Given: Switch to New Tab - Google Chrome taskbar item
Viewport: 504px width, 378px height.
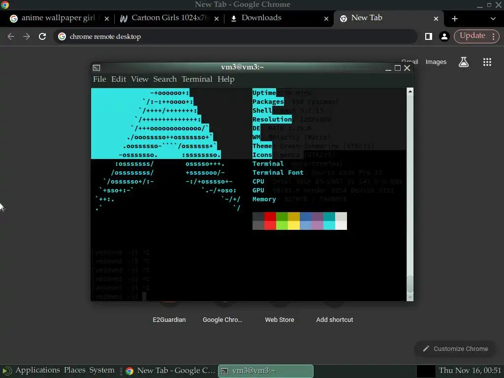Looking at the screenshot, I should click(x=170, y=371).
